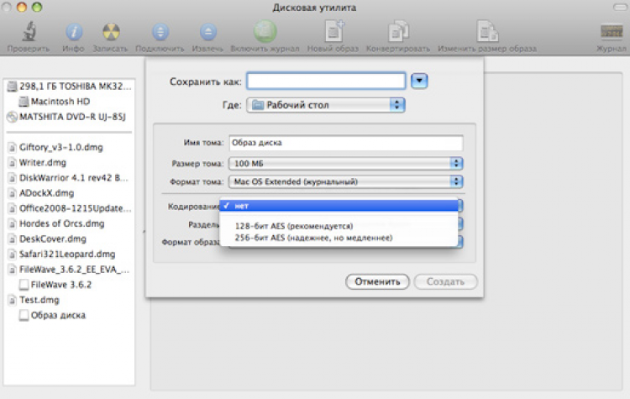Select FileWave_3.6.2_EE_EVA image

coord(69,269)
